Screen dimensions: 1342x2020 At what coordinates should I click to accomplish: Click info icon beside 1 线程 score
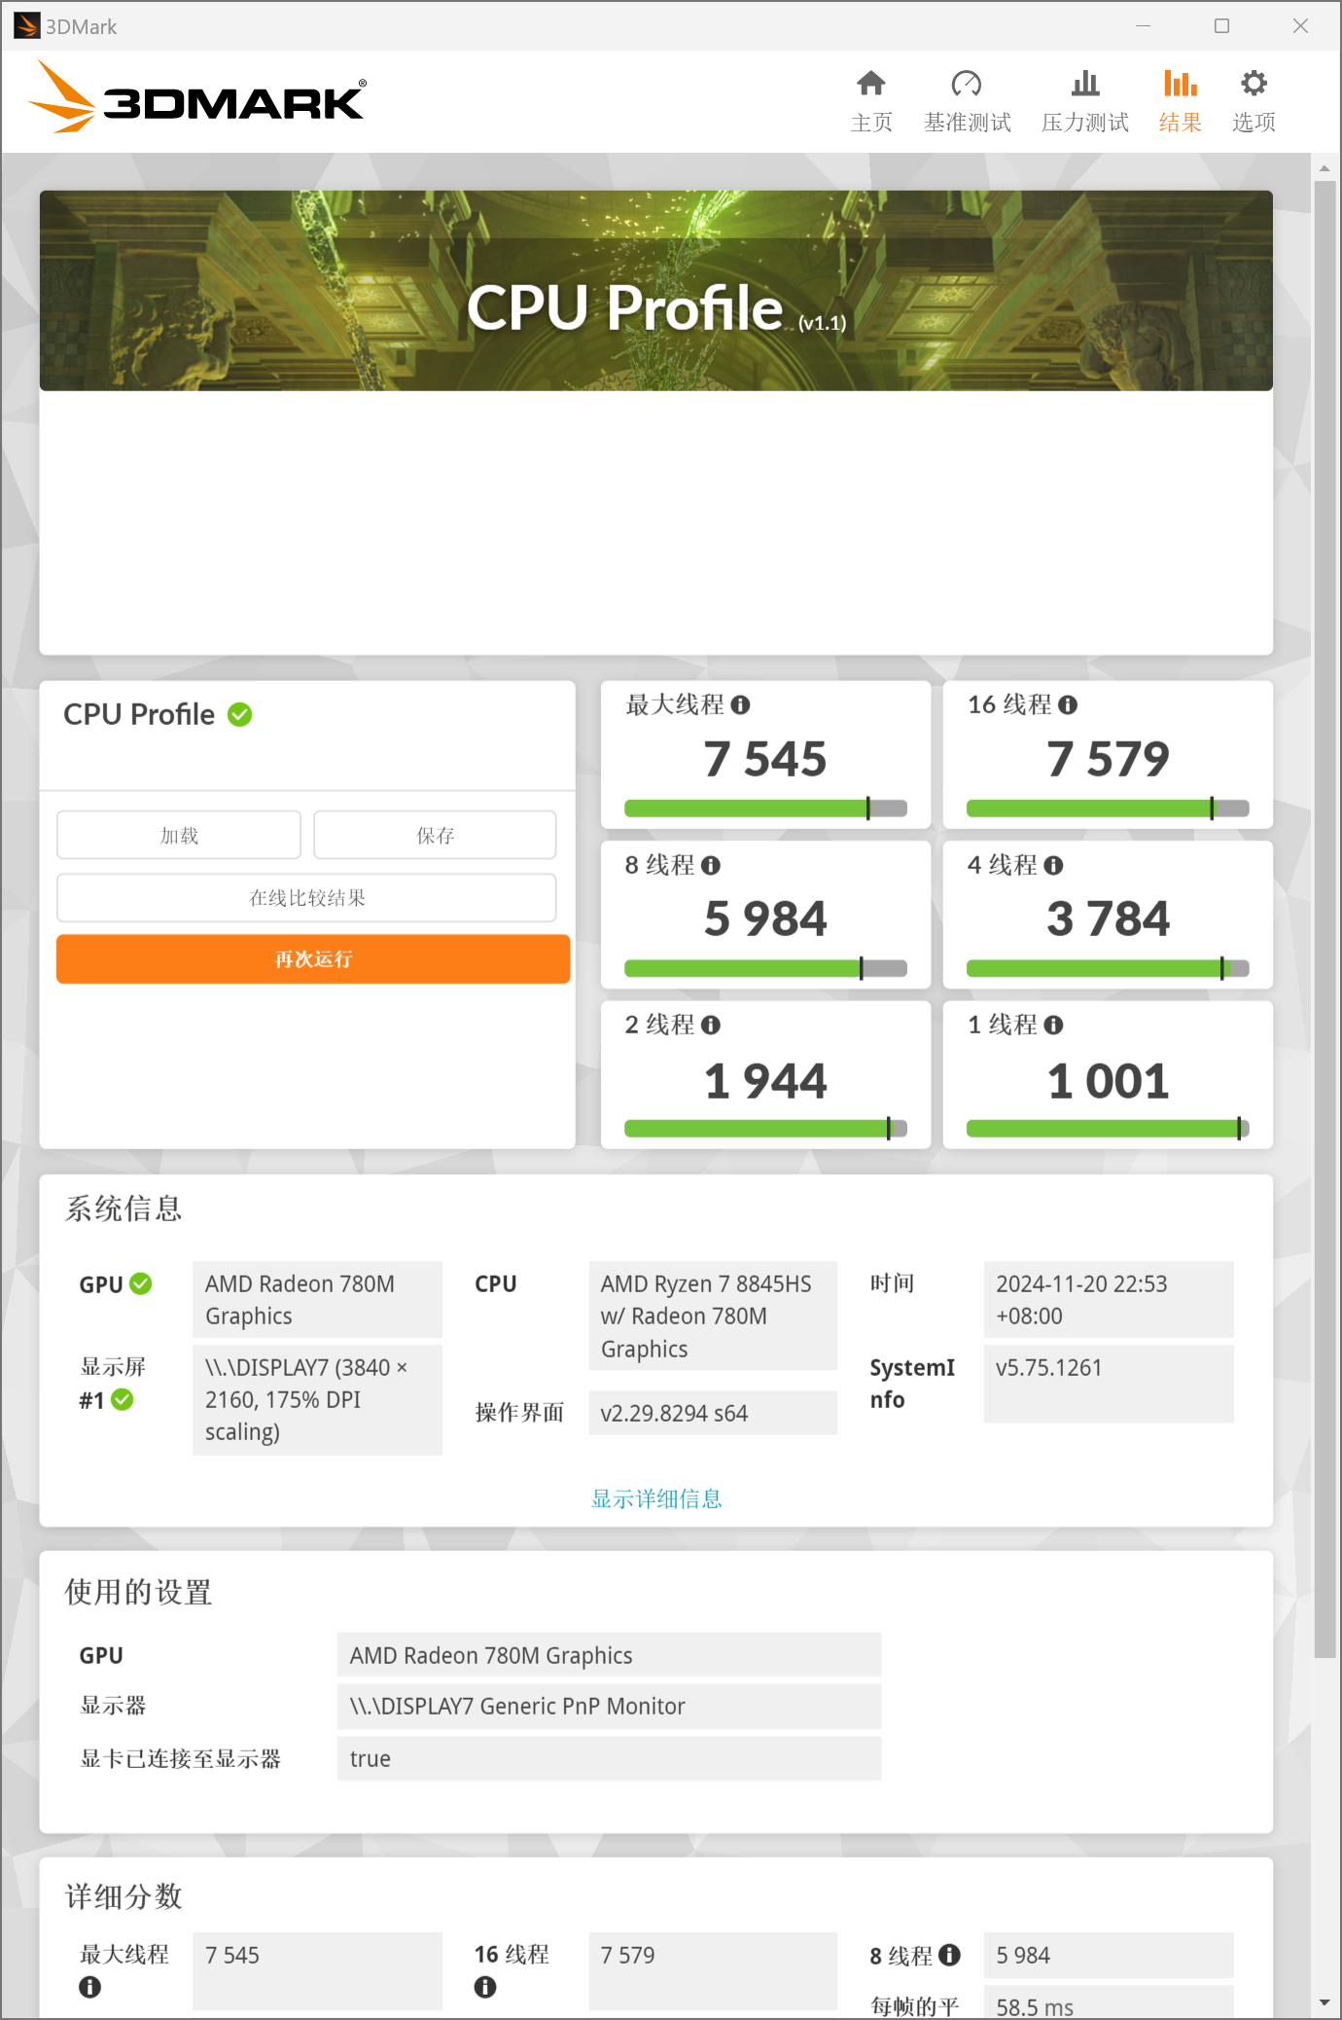(x=1053, y=1025)
